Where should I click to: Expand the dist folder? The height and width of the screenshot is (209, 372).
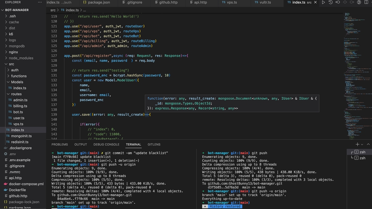[x=6, y=28]
